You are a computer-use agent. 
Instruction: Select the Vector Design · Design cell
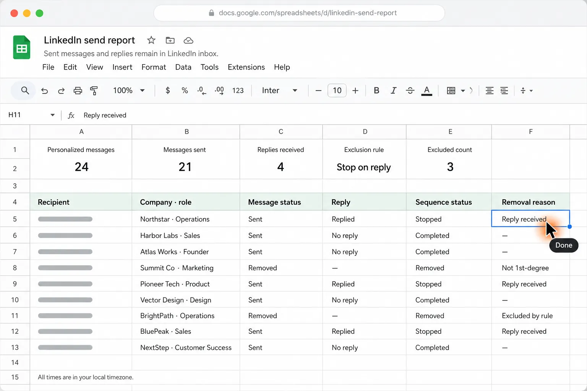point(186,300)
